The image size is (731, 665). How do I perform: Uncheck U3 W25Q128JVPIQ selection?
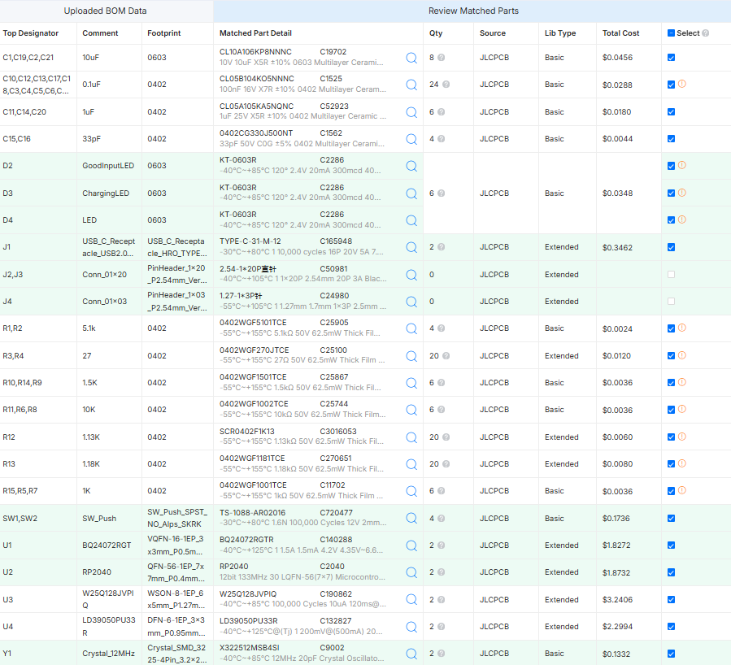click(671, 599)
